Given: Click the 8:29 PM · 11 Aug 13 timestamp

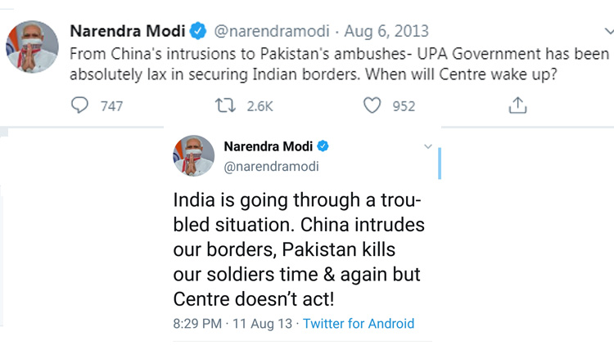Looking at the screenshot, I should tap(233, 323).
